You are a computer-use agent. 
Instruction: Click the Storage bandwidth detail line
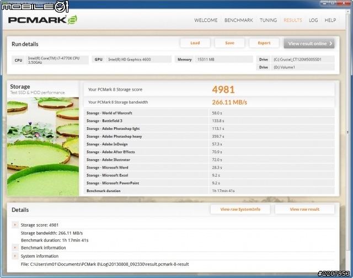tap(52, 233)
